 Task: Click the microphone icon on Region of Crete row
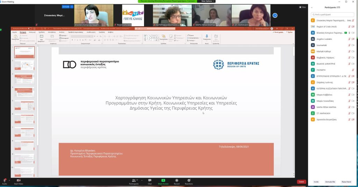[x=349, y=26]
